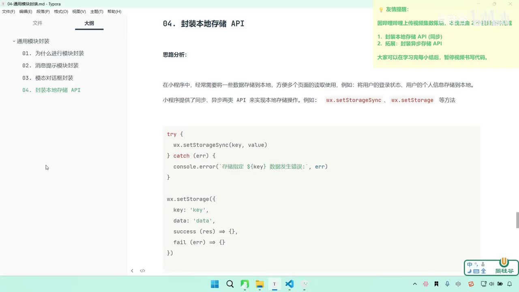Screen dimensions: 519x292
Task: Go to outline item 04. 封装本地存储 API
Action: [51, 90]
